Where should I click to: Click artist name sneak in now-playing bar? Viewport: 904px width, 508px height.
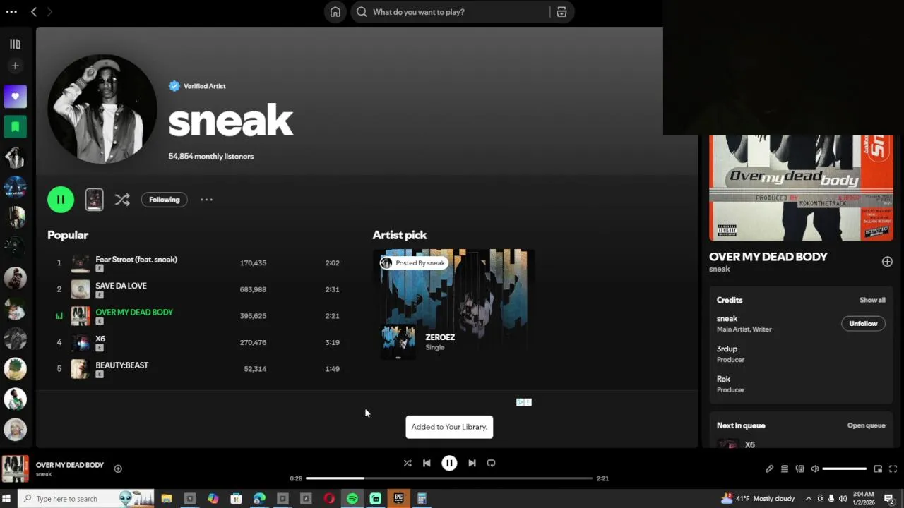tap(44, 474)
